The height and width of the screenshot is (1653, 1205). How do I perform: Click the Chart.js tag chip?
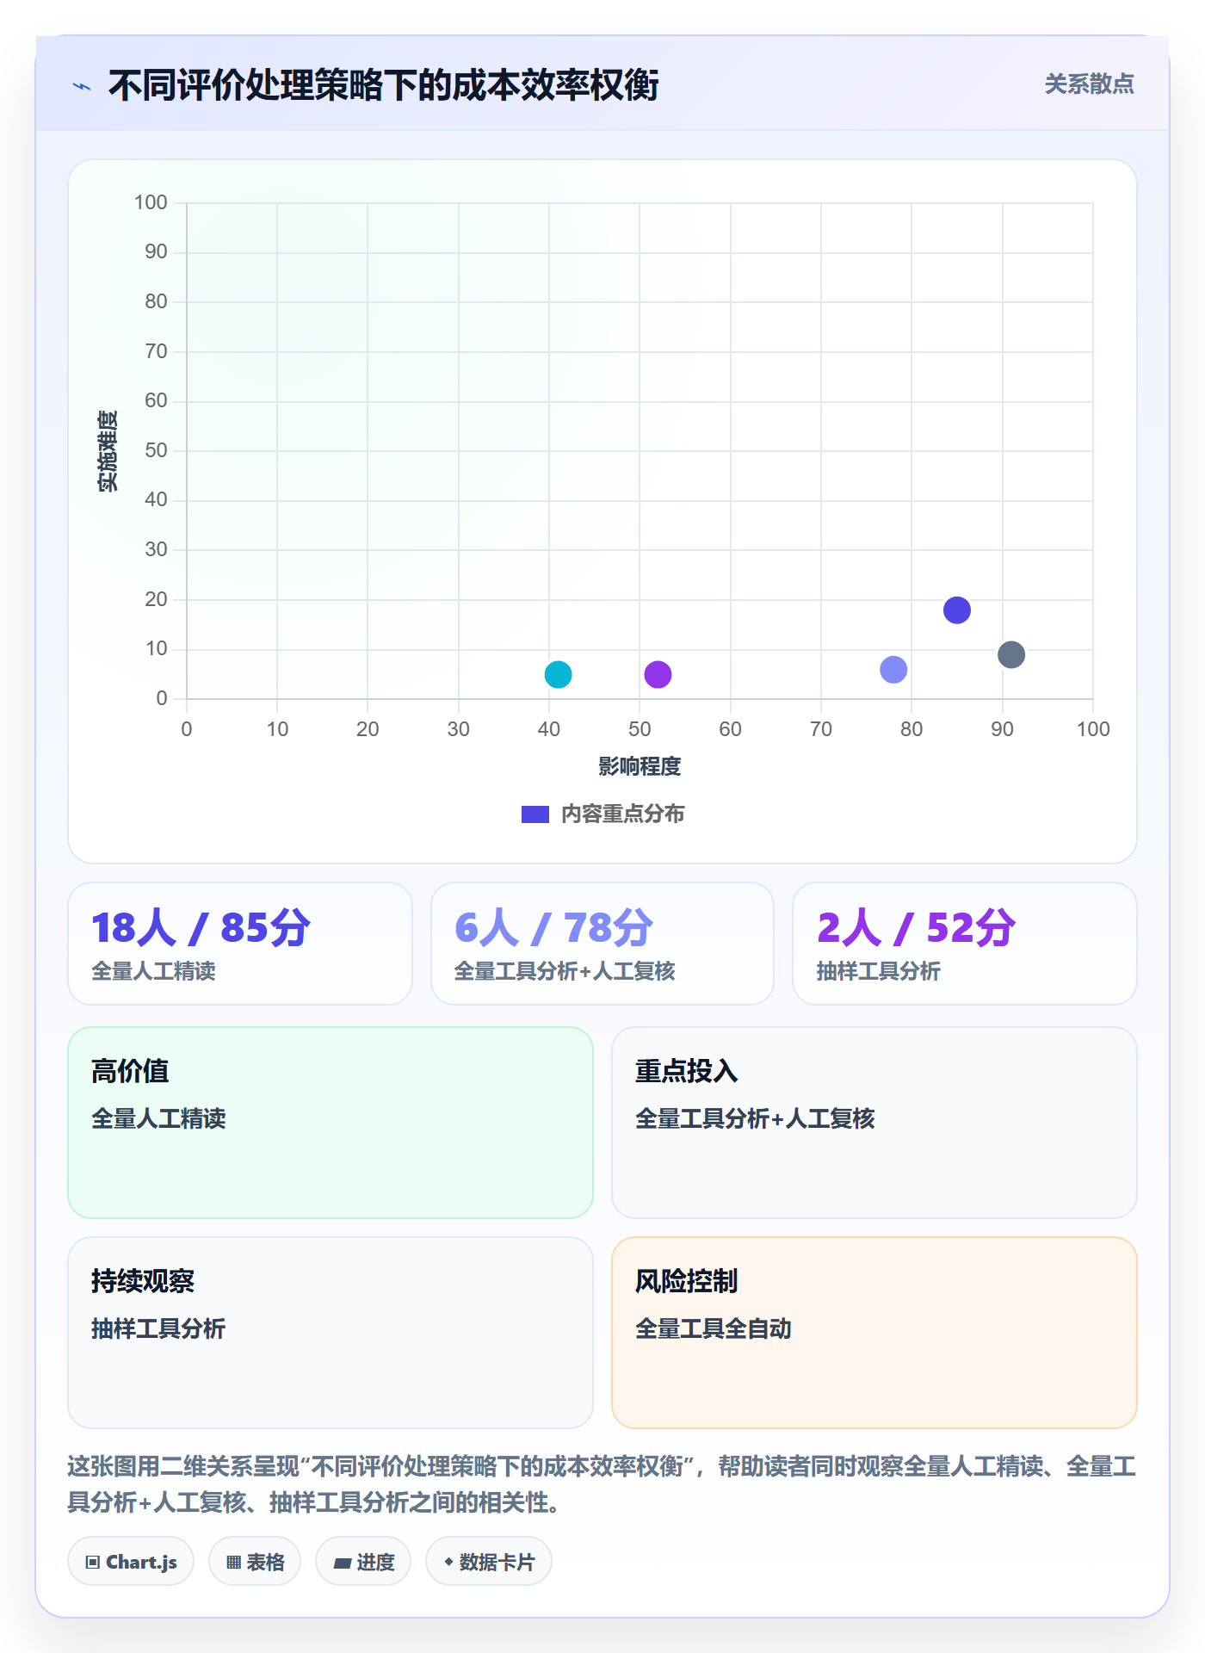coord(131,1561)
